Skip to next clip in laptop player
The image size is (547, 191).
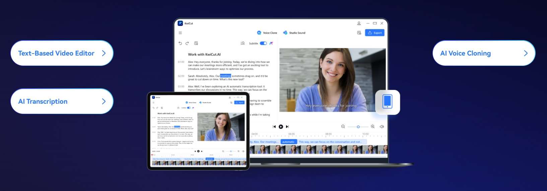[287, 126]
